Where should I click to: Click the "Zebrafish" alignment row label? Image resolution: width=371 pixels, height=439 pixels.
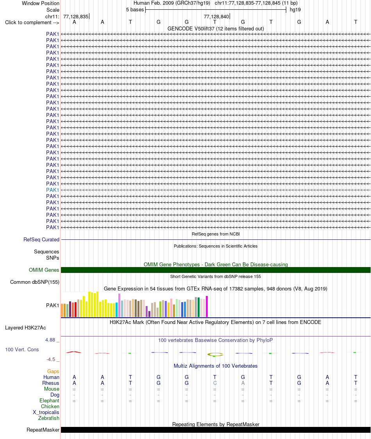(x=48, y=418)
